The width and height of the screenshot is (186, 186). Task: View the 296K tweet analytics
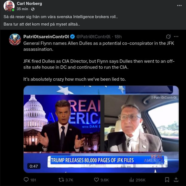(x=137, y=180)
